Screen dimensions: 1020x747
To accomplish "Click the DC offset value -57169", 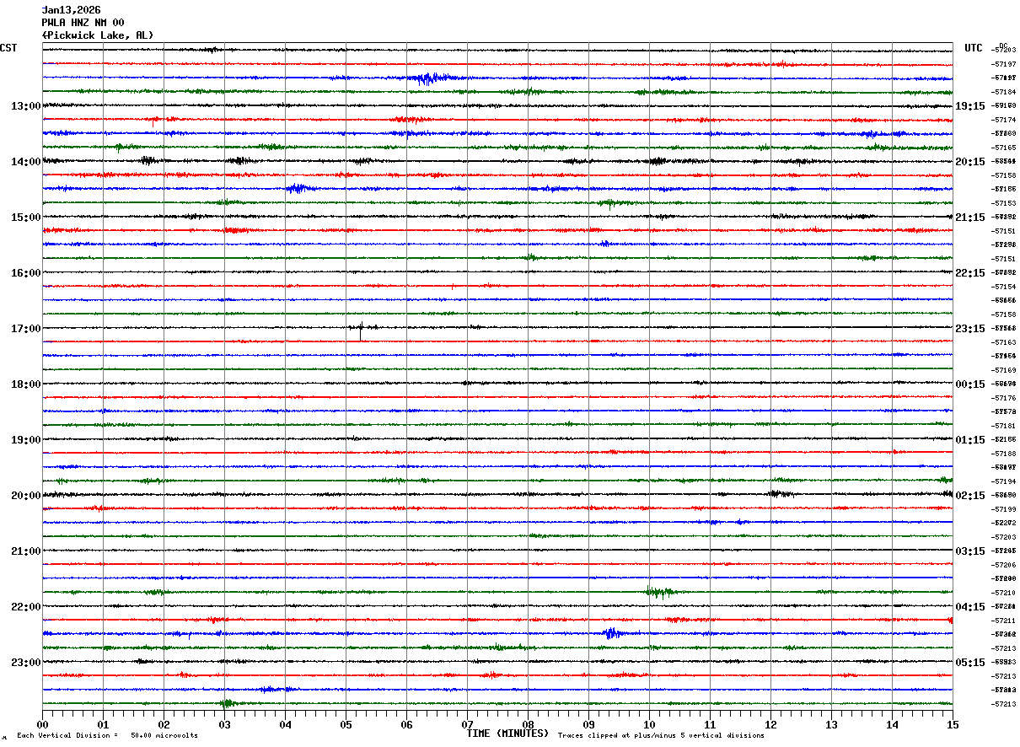I will pyautogui.click(x=1004, y=370).
